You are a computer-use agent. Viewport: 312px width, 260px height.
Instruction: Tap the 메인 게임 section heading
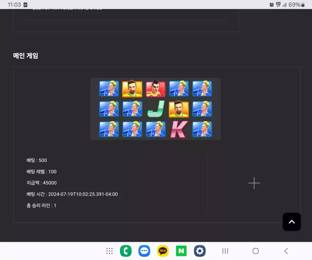coord(25,55)
